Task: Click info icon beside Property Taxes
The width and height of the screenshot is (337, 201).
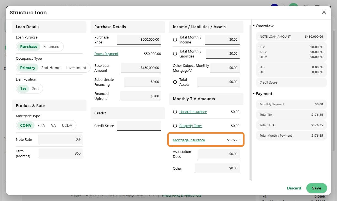Action: coord(175,126)
